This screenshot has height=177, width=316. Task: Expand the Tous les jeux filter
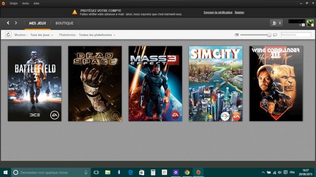pos(41,35)
